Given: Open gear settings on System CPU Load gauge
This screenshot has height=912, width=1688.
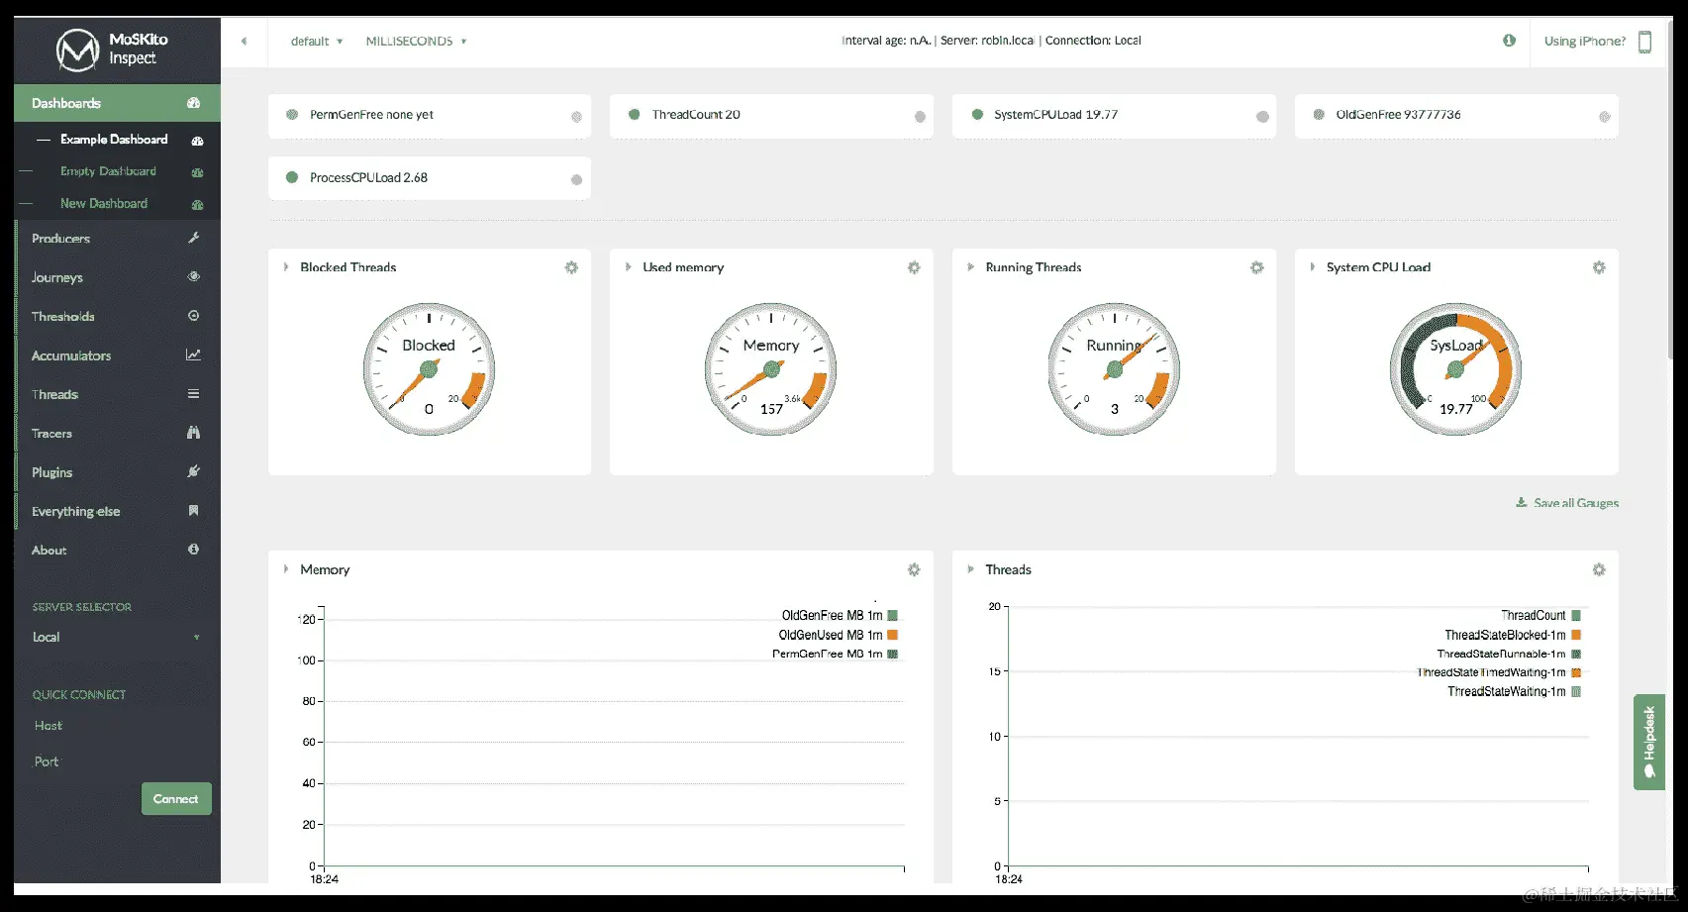Looking at the screenshot, I should [1599, 267].
